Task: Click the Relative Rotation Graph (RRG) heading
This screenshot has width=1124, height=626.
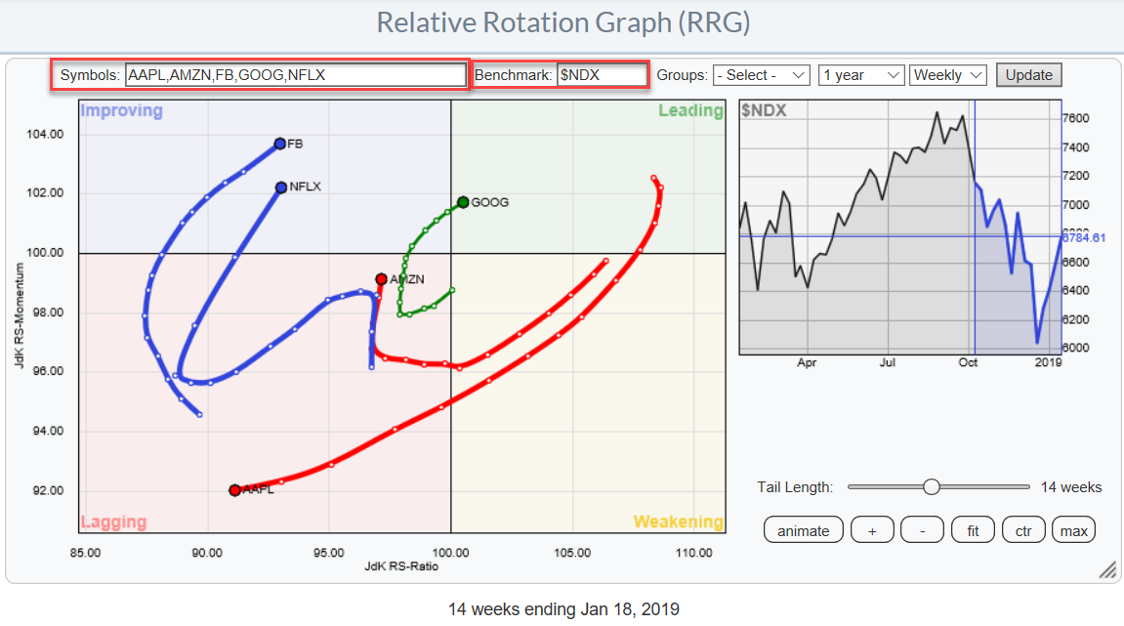Action: pos(563,22)
